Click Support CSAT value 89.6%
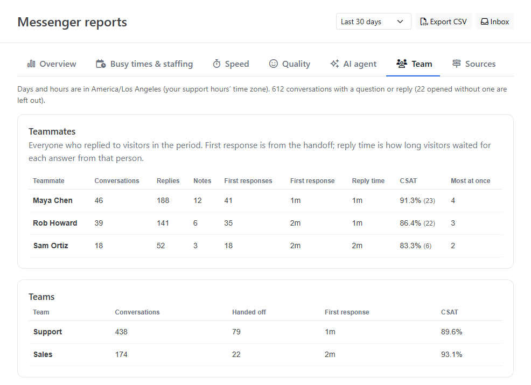The width and height of the screenshot is (531, 385). tap(451, 332)
